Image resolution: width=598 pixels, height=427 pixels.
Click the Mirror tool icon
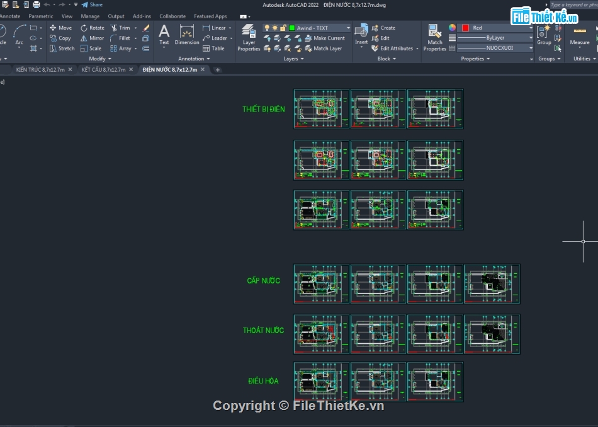point(84,38)
